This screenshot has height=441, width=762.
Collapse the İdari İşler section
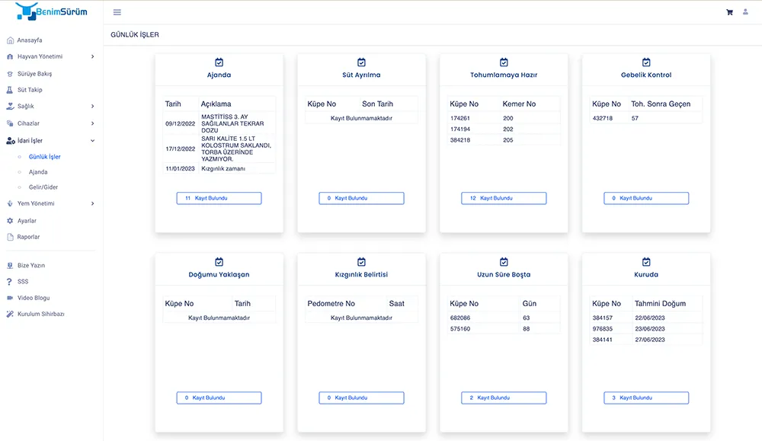coord(92,141)
